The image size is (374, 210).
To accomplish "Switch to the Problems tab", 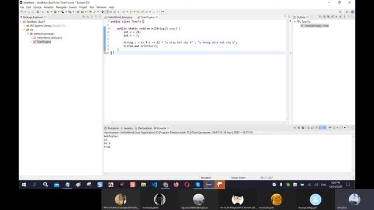I will [112, 128].
